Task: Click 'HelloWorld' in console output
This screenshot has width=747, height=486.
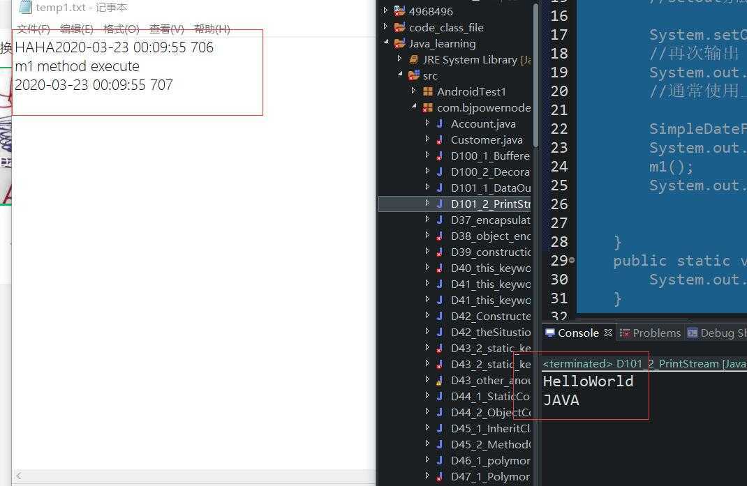Action: point(589,381)
